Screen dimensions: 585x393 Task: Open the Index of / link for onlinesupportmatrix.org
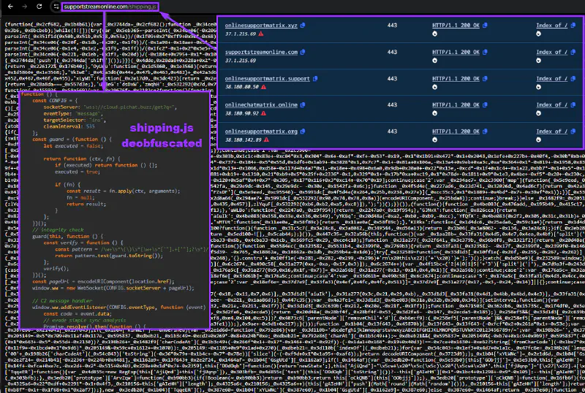pos(552,131)
